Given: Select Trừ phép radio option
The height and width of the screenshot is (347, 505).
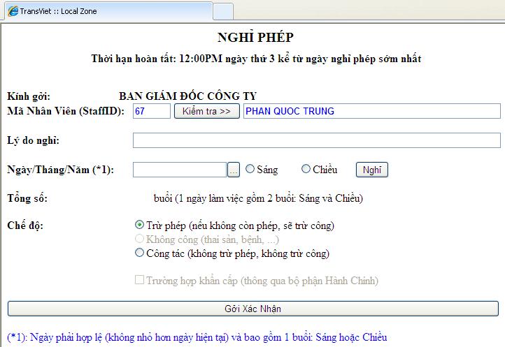Looking at the screenshot, I should (139, 225).
